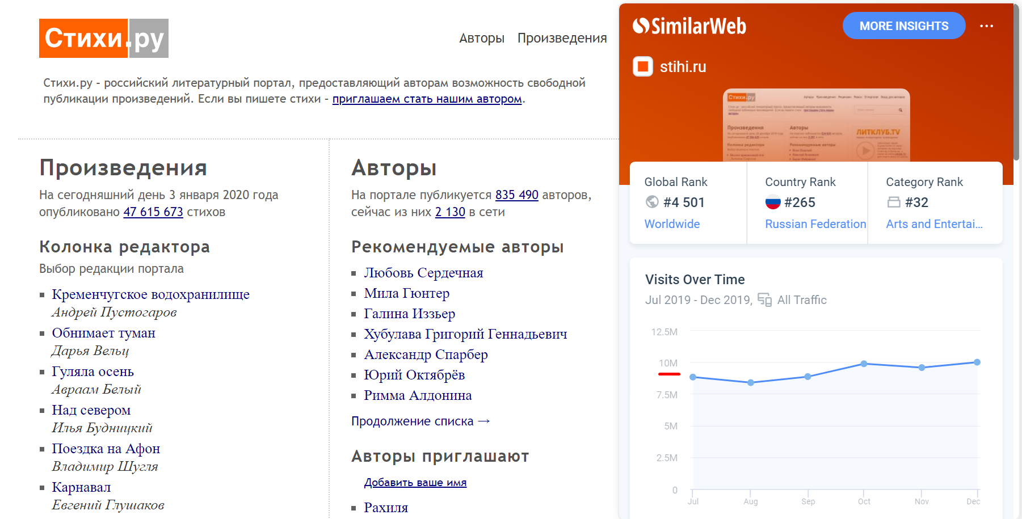Expand the list via 'Продолжение списка' link
Viewport: 1022px width, 519px height.
click(420, 421)
